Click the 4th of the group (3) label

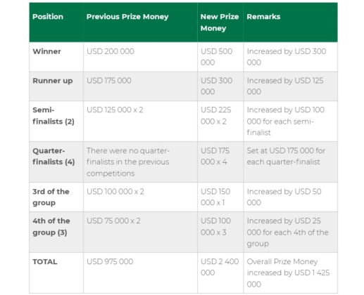[51, 226]
